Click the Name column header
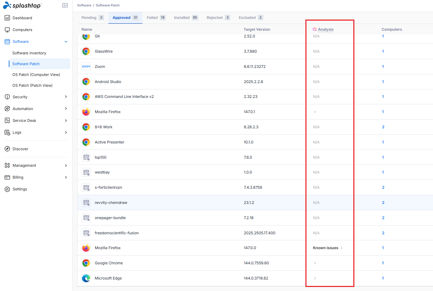The width and height of the screenshot is (433, 291). pyautogui.click(x=87, y=29)
